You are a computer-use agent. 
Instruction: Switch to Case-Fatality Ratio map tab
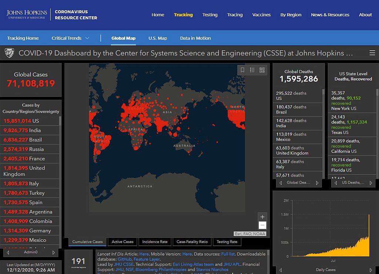[x=192, y=242]
